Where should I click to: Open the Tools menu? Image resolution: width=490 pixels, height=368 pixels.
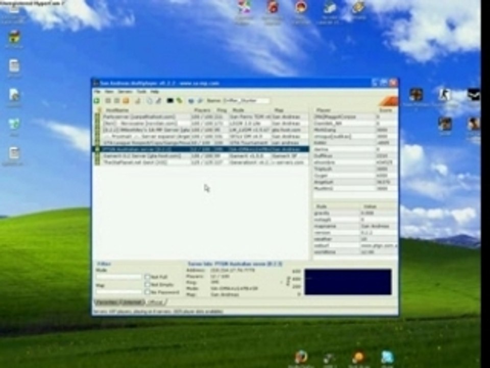(x=141, y=91)
